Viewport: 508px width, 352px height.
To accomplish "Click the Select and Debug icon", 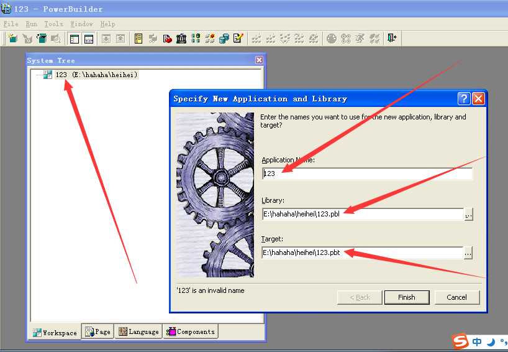I will 346,39.
